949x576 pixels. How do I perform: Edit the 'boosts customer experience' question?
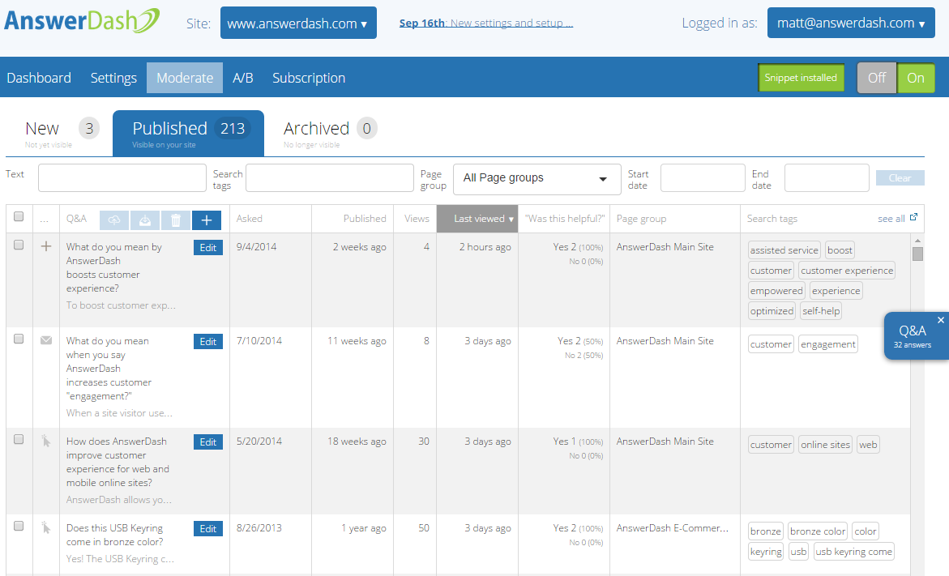point(208,247)
